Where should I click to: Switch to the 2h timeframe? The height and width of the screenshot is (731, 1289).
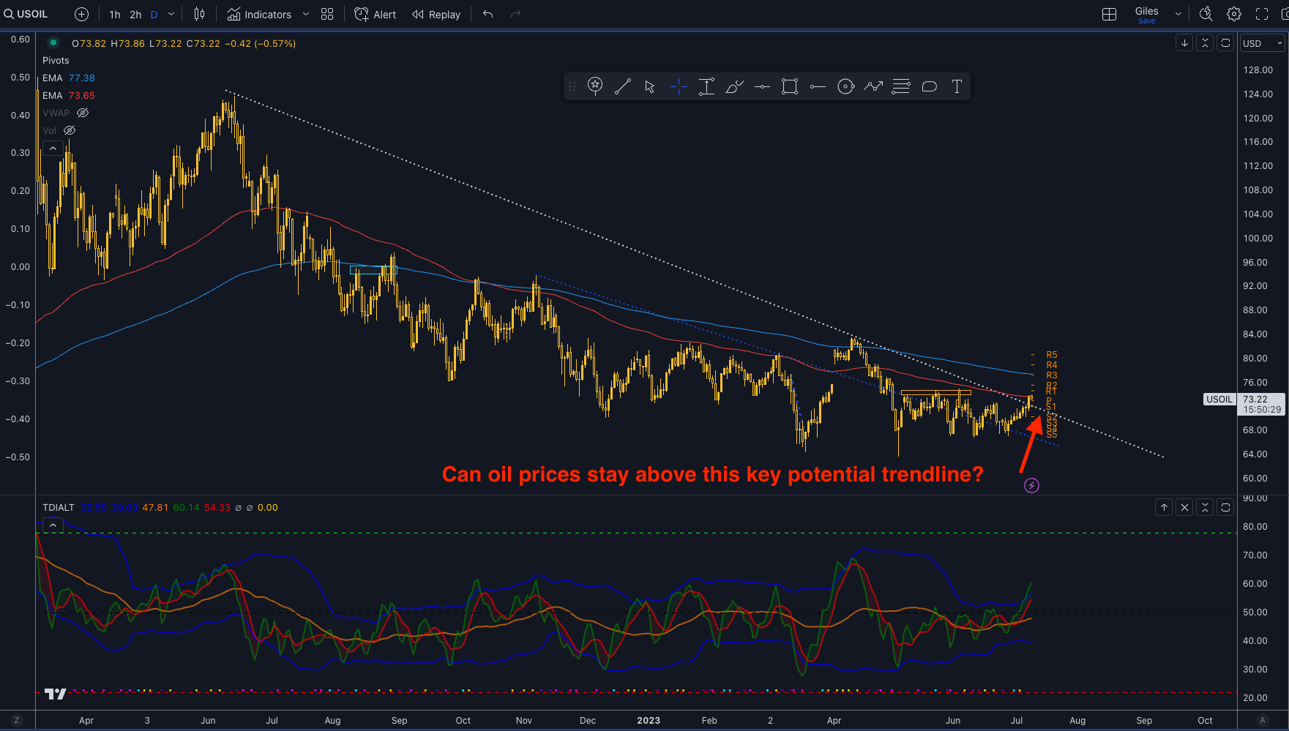[x=135, y=15]
